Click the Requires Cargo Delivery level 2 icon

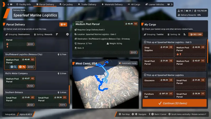tap(75, 30)
